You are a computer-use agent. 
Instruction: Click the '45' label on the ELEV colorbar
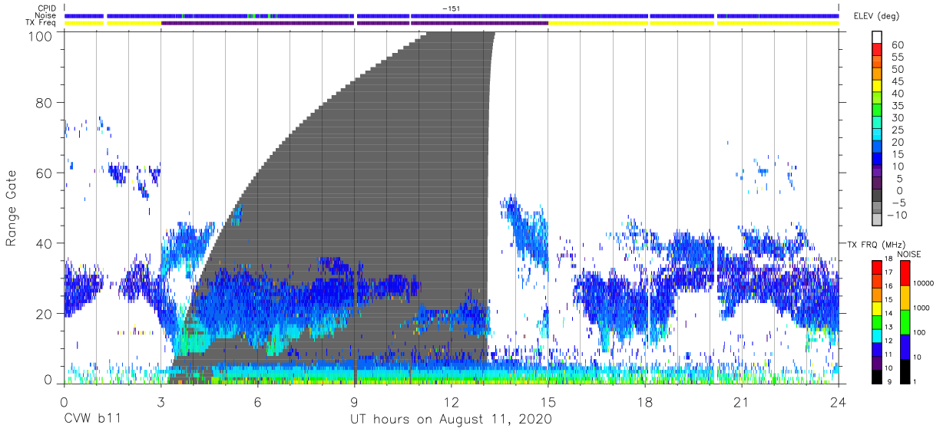pyautogui.click(x=898, y=81)
